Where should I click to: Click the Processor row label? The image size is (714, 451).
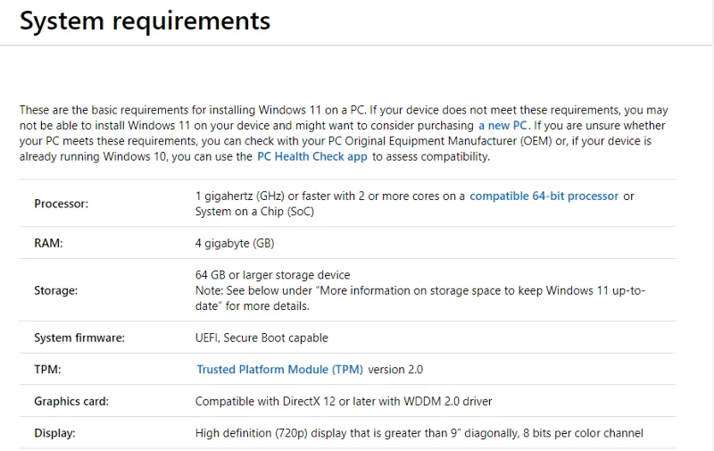click(62, 204)
